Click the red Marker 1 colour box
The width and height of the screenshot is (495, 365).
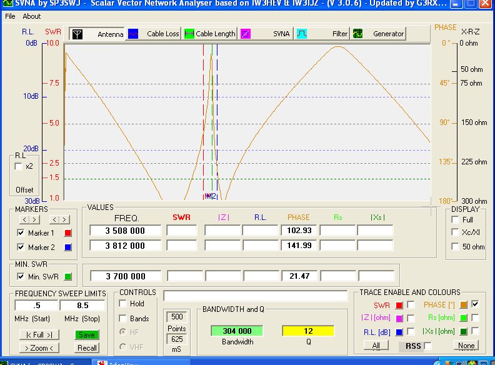[69, 233]
